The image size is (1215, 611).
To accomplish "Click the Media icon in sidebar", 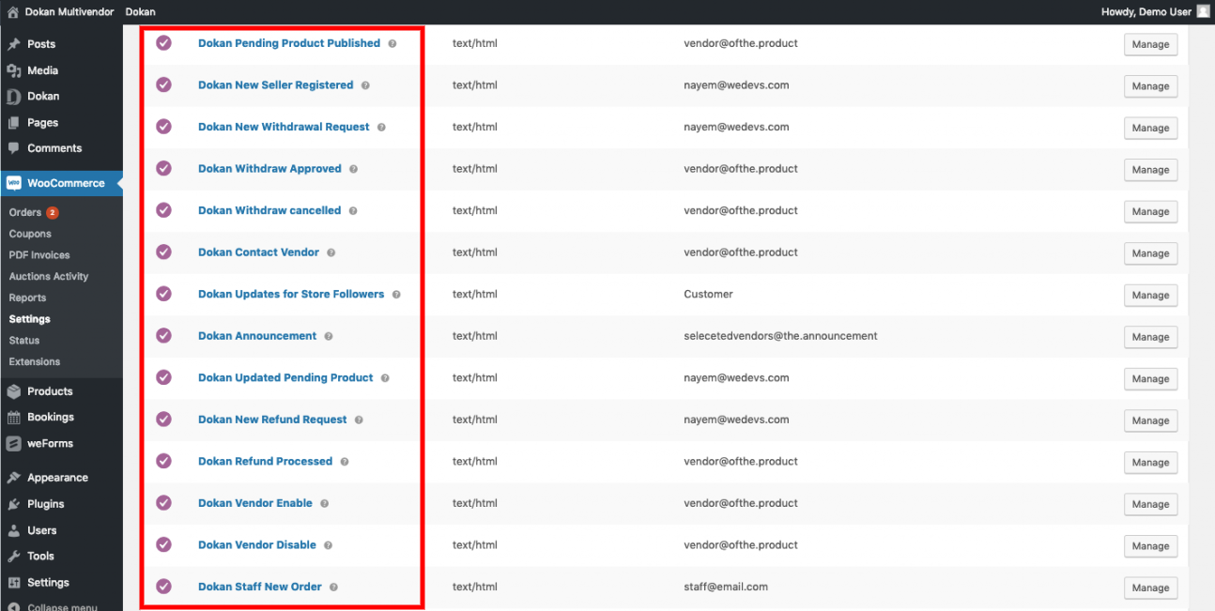I will coord(14,70).
